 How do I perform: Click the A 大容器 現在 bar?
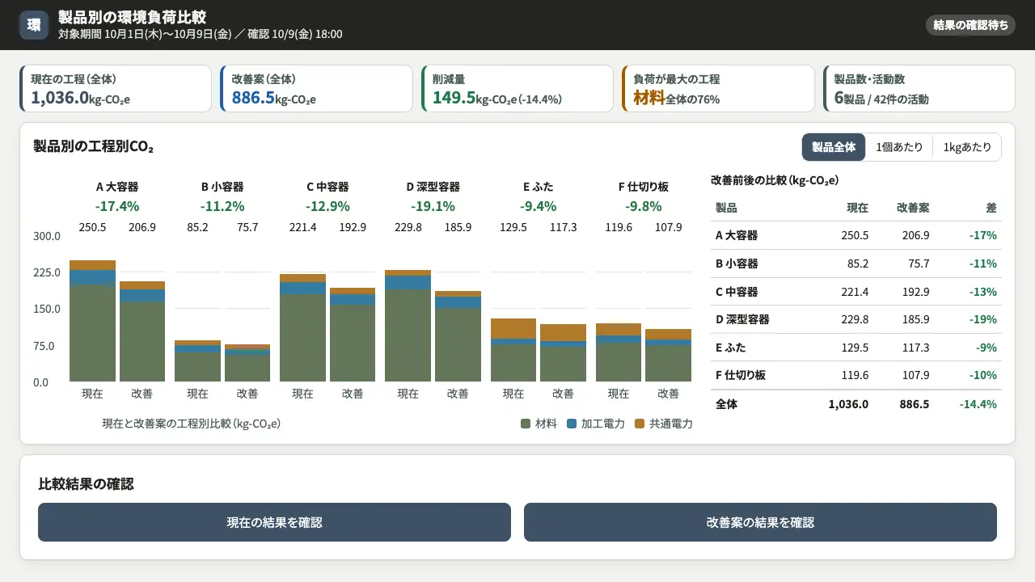(92, 321)
